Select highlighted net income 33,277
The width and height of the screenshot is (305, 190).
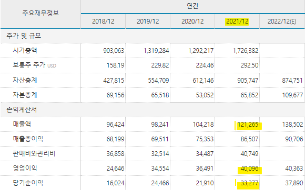click(x=249, y=183)
